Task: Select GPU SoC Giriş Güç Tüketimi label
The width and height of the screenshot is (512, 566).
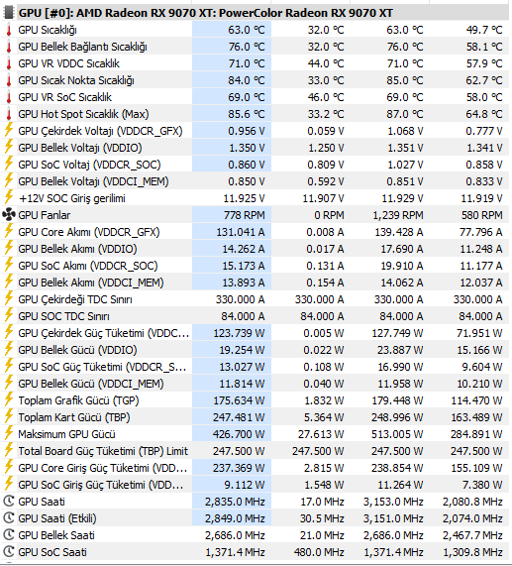Action: tap(101, 485)
